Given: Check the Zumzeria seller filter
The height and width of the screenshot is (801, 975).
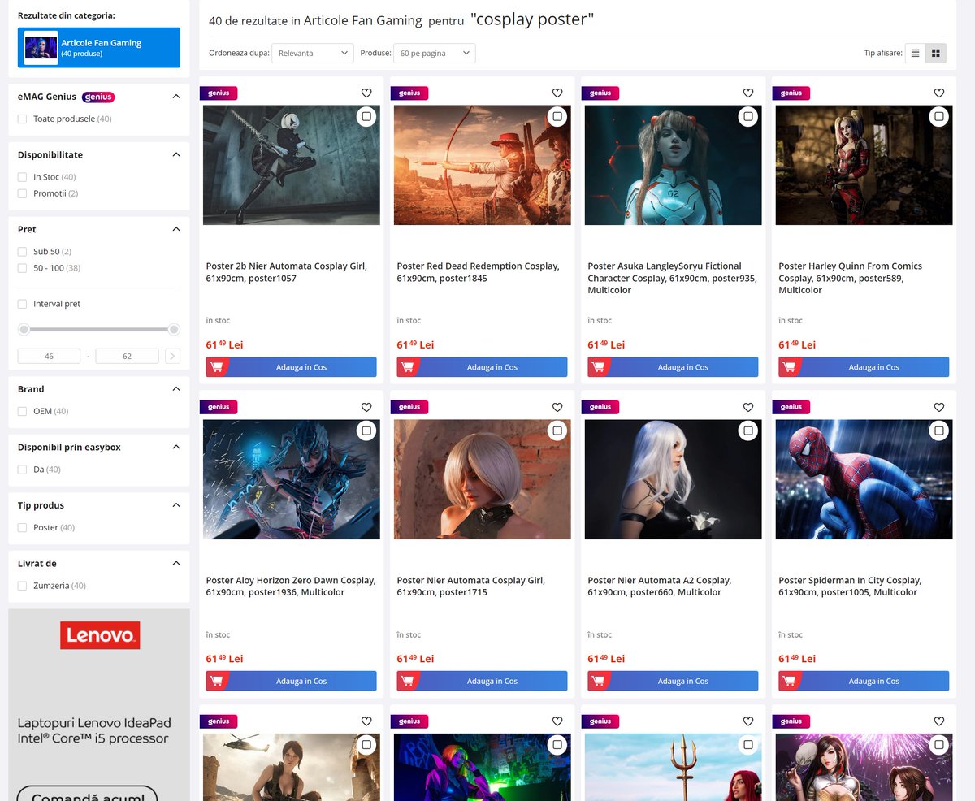Looking at the screenshot, I should click(23, 586).
